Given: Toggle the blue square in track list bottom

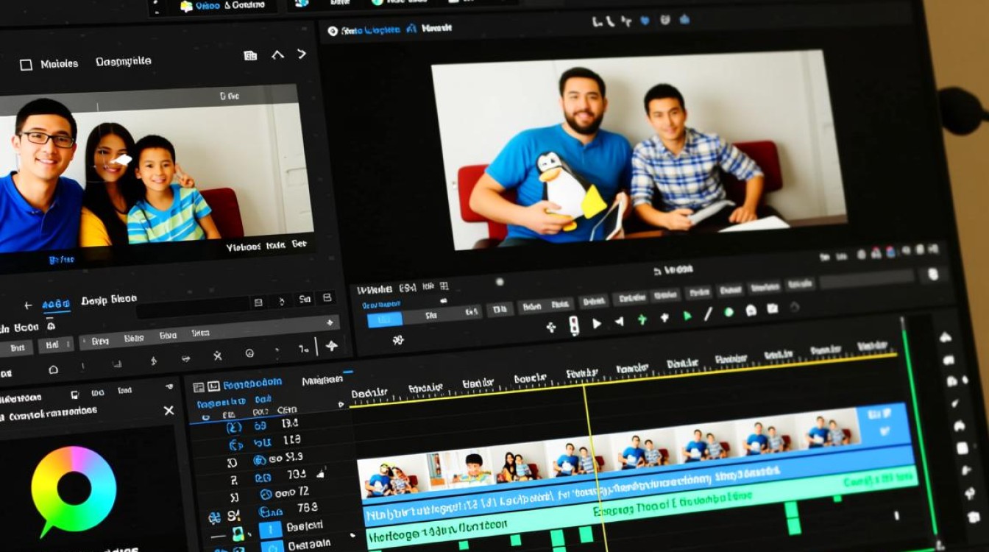Looking at the screenshot, I should point(271,528).
